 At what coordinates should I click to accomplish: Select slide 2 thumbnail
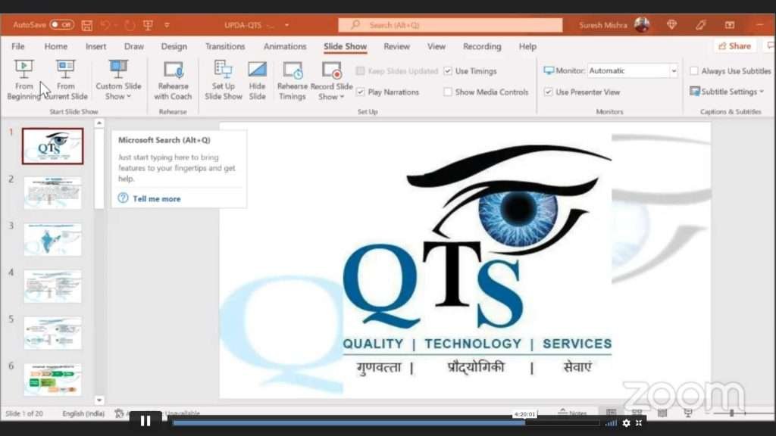tap(52, 193)
